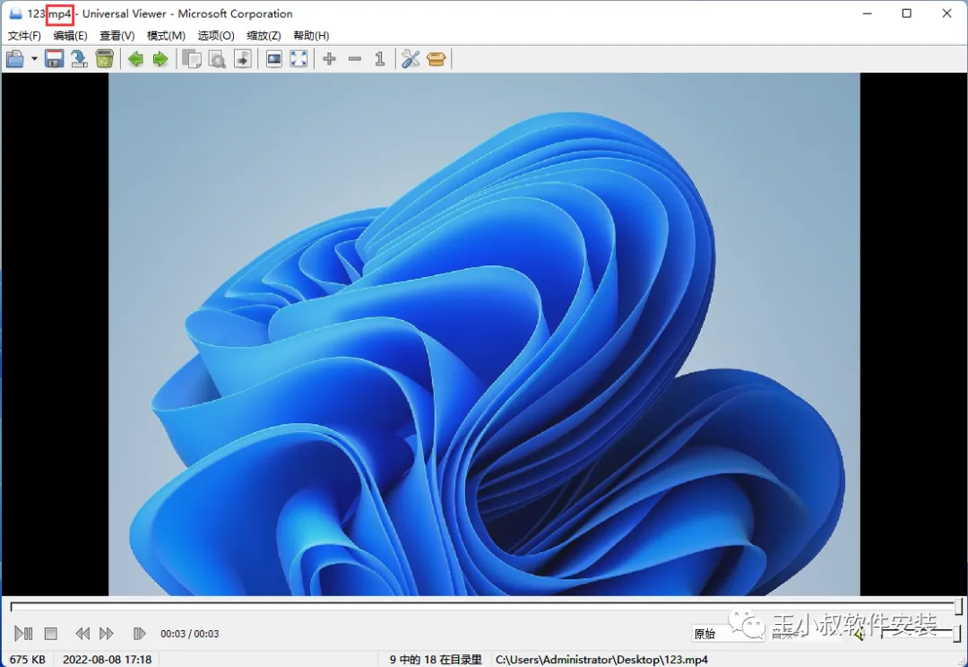Image resolution: width=968 pixels, height=667 pixels.
Task: Click the 2022-08-08 17:18 date status
Action: (108, 660)
